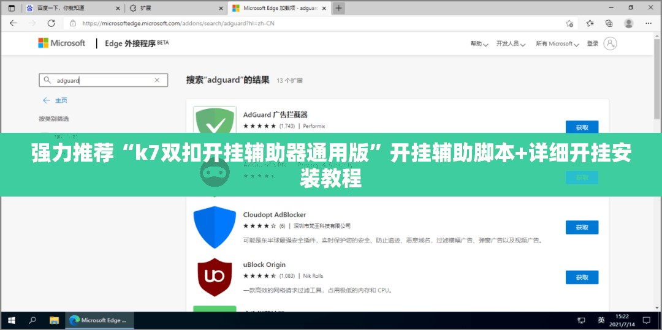Close the 百度一下 tab
Screen dimensions: 662x330
(x=118, y=8)
